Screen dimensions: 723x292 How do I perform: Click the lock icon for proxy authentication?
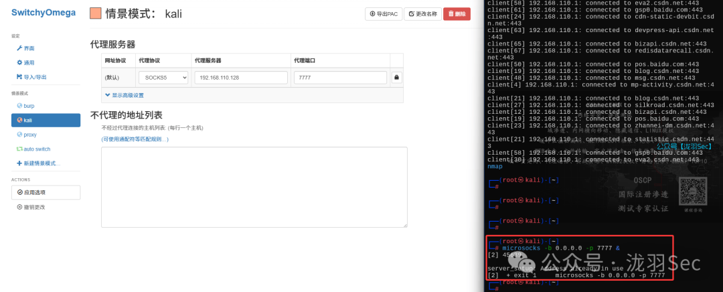coord(396,78)
